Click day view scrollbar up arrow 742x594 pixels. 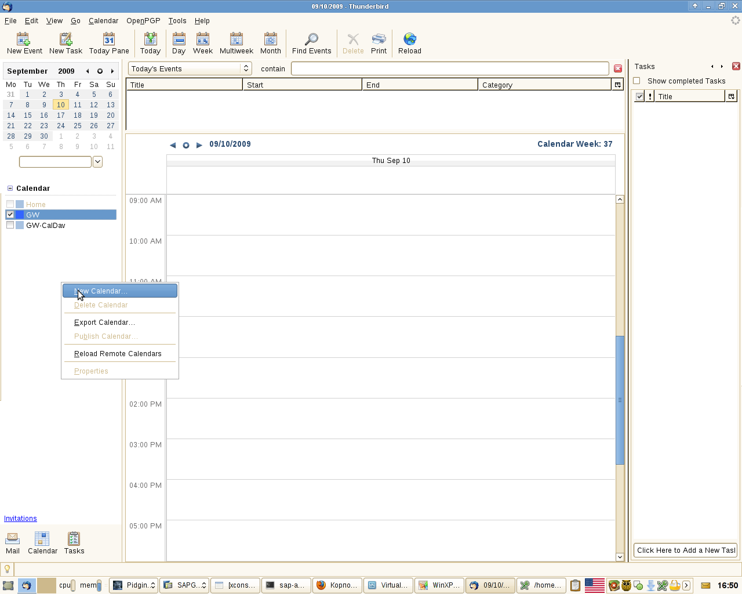pos(620,199)
